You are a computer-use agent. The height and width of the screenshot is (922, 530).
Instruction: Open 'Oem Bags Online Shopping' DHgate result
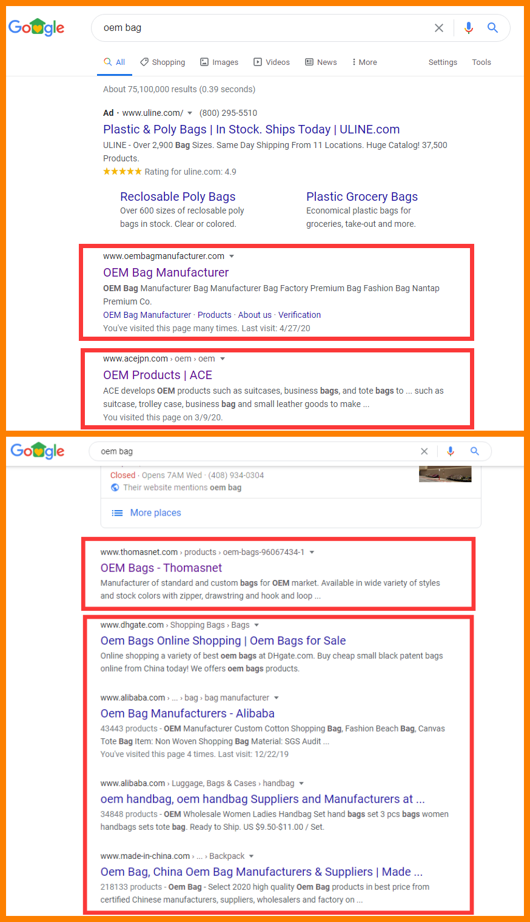coord(223,641)
